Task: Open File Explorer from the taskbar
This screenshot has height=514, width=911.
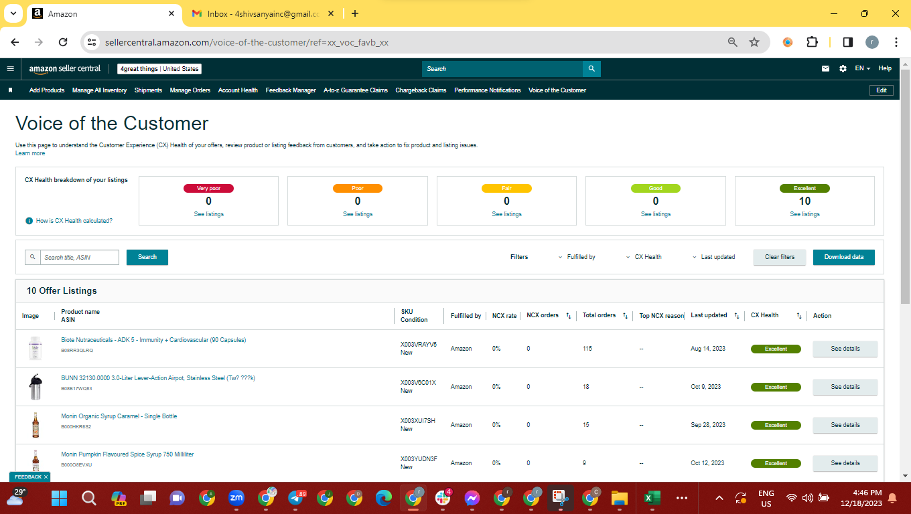Action: [x=620, y=498]
